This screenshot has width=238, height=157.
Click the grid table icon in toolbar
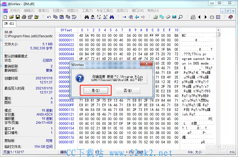218,17
